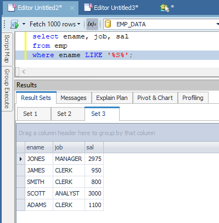219x223 pixels.
Task: Sort by the sal column header
Action: (94, 147)
